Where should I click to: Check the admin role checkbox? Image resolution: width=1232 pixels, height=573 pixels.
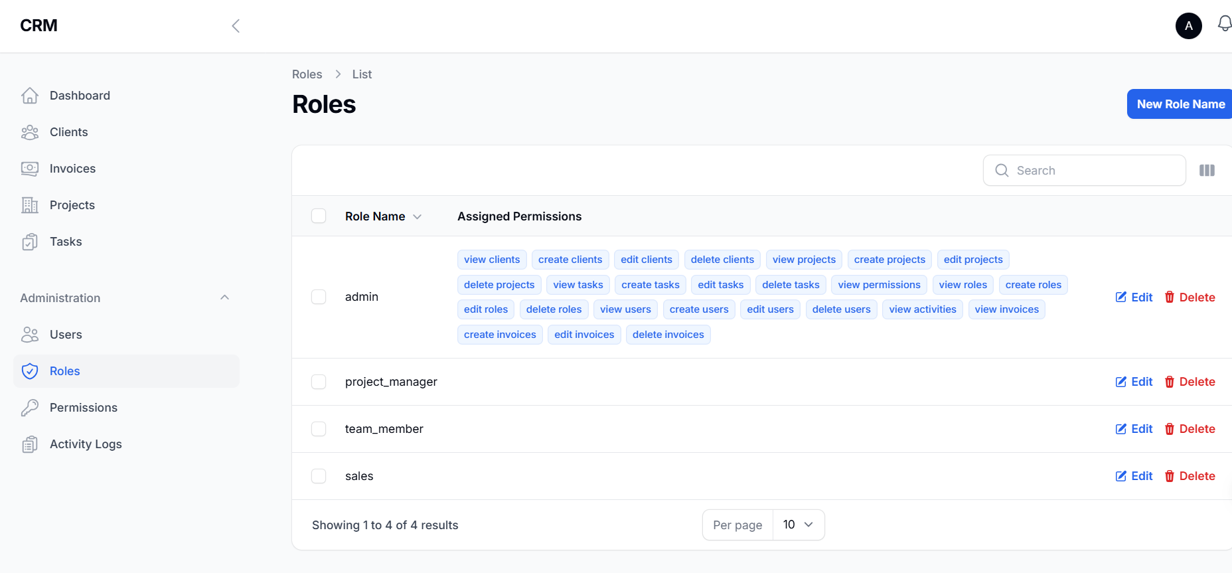coord(319,297)
